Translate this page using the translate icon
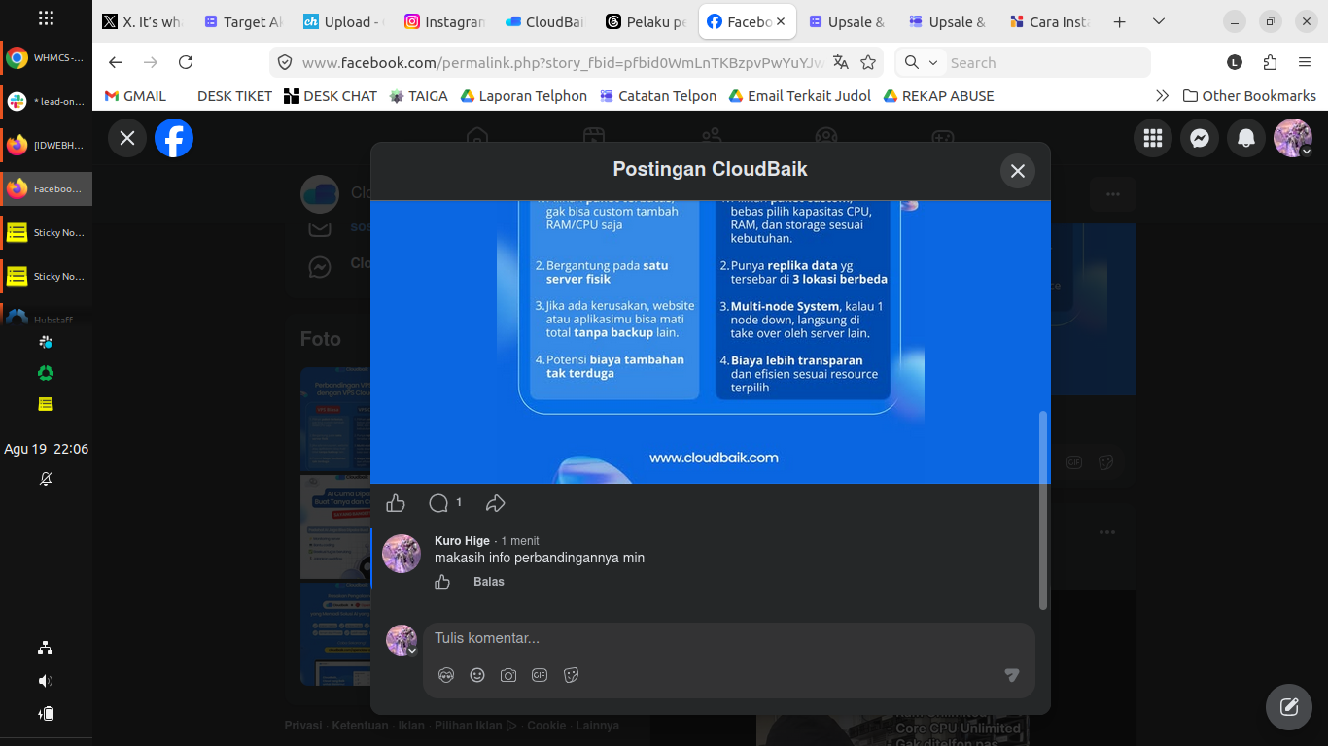The height and width of the screenshot is (746, 1328). coord(841,62)
